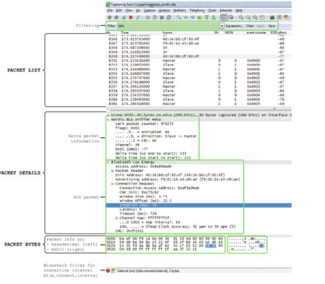Expand the Packet Header node
The image size is (325, 284).
112,171
